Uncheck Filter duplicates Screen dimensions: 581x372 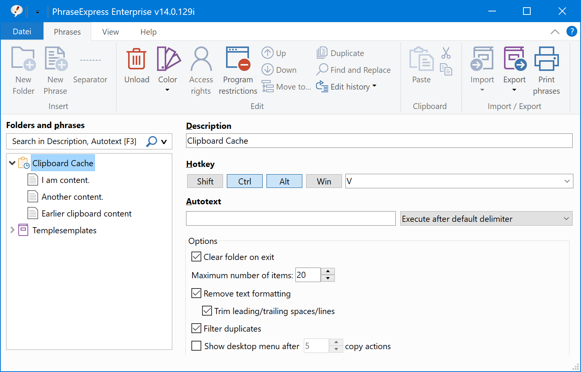[196, 328]
